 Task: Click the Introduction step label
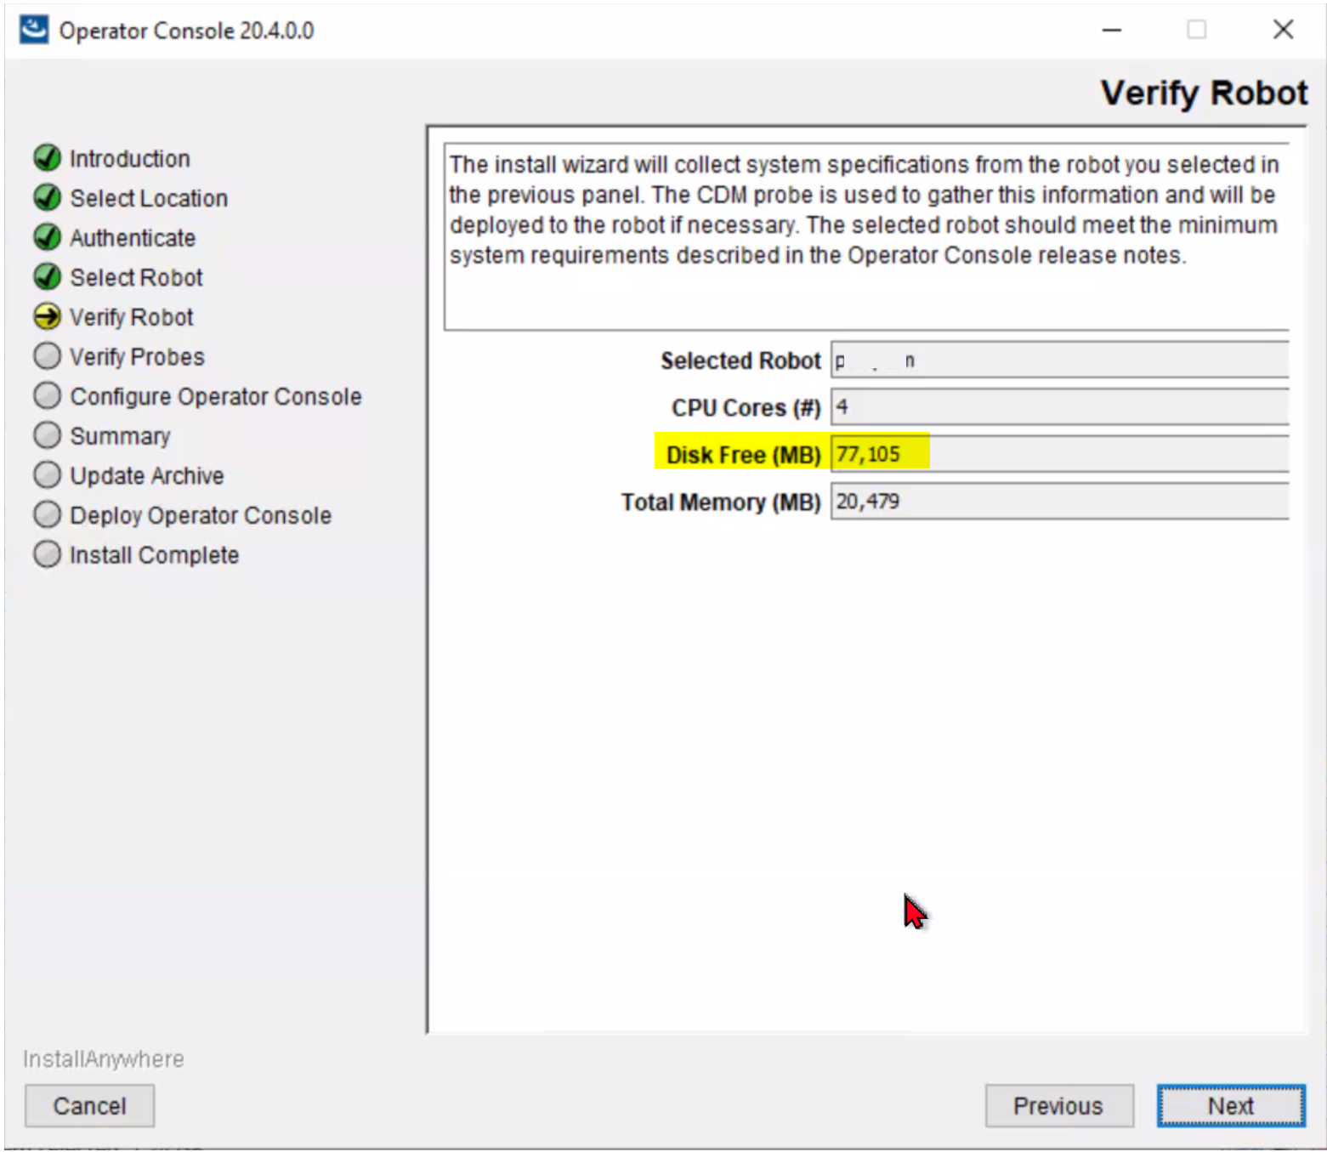pos(130,159)
